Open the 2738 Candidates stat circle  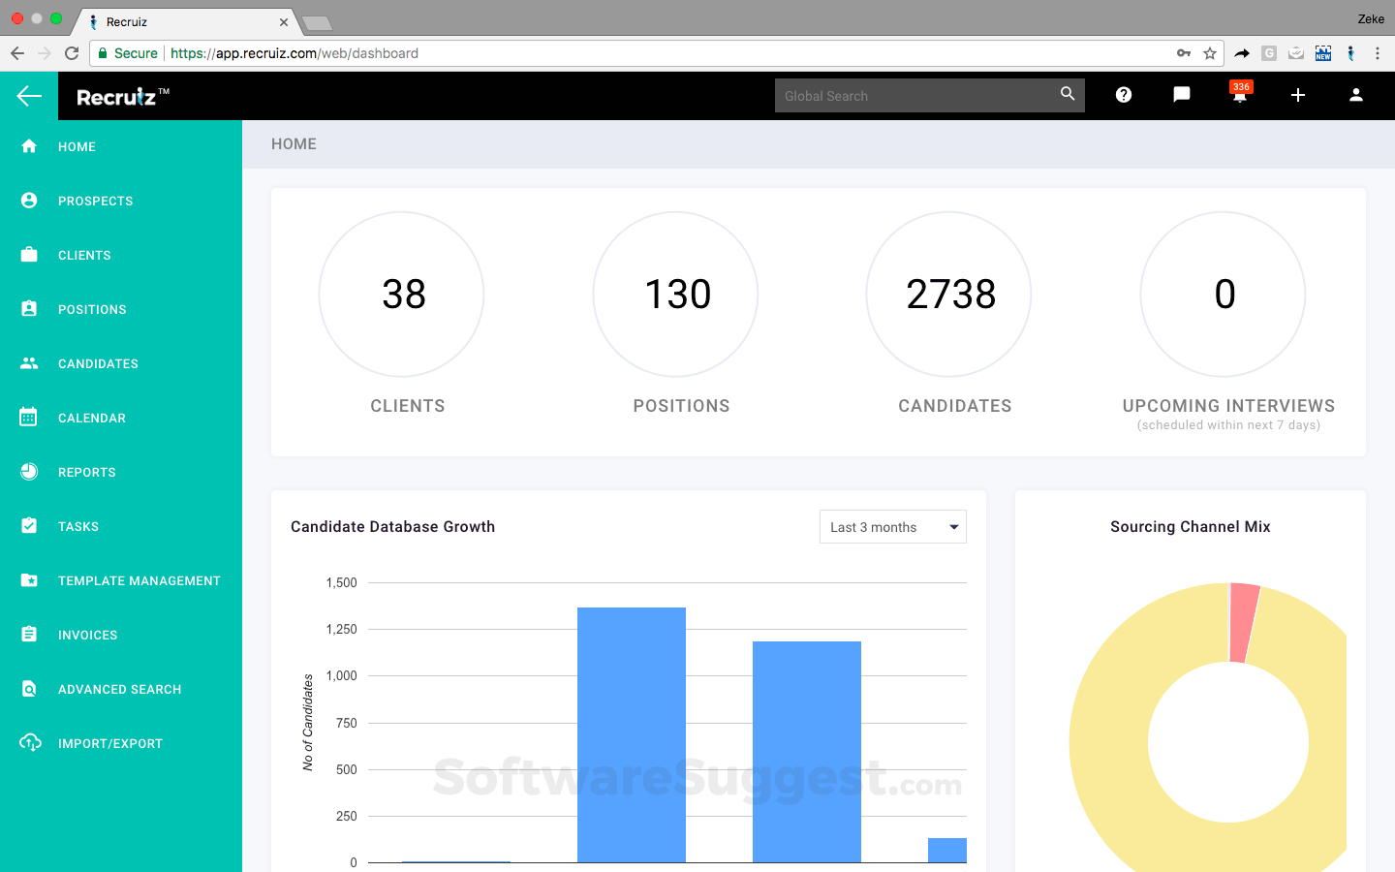[949, 295]
